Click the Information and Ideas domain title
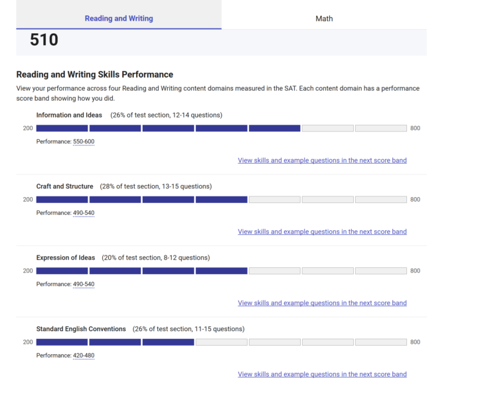This screenshot has height=402, width=478. pyautogui.click(x=69, y=115)
